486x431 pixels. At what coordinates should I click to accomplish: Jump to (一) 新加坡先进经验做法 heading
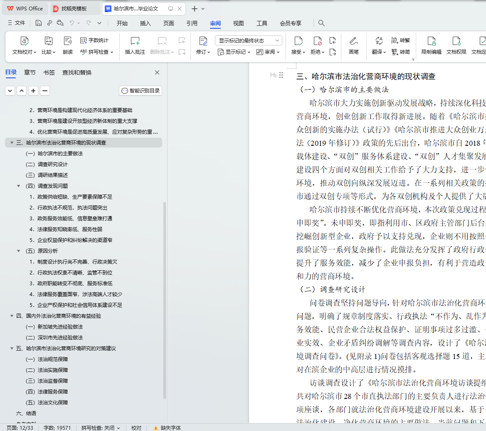[x=54, y=326]
